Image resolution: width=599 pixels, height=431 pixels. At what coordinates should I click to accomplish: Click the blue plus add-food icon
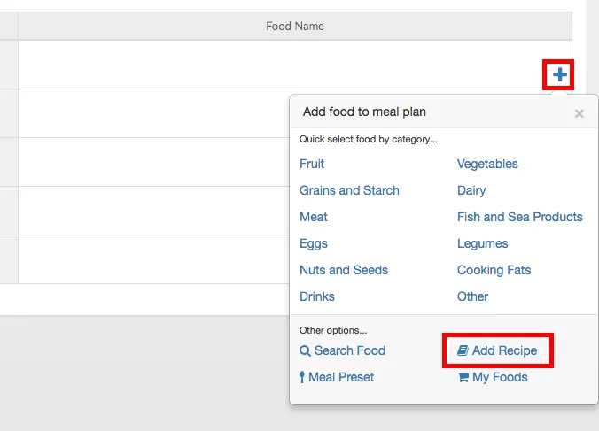tap(559, 75)
